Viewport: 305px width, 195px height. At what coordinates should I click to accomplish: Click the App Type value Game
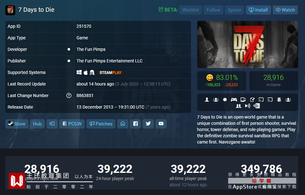click(82, 38)
